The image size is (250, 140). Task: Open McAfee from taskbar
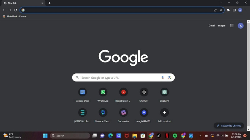[x=127, y=136]
